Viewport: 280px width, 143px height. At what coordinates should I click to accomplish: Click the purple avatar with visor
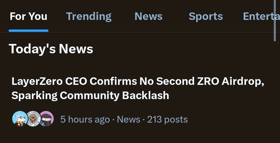[46, 119]
